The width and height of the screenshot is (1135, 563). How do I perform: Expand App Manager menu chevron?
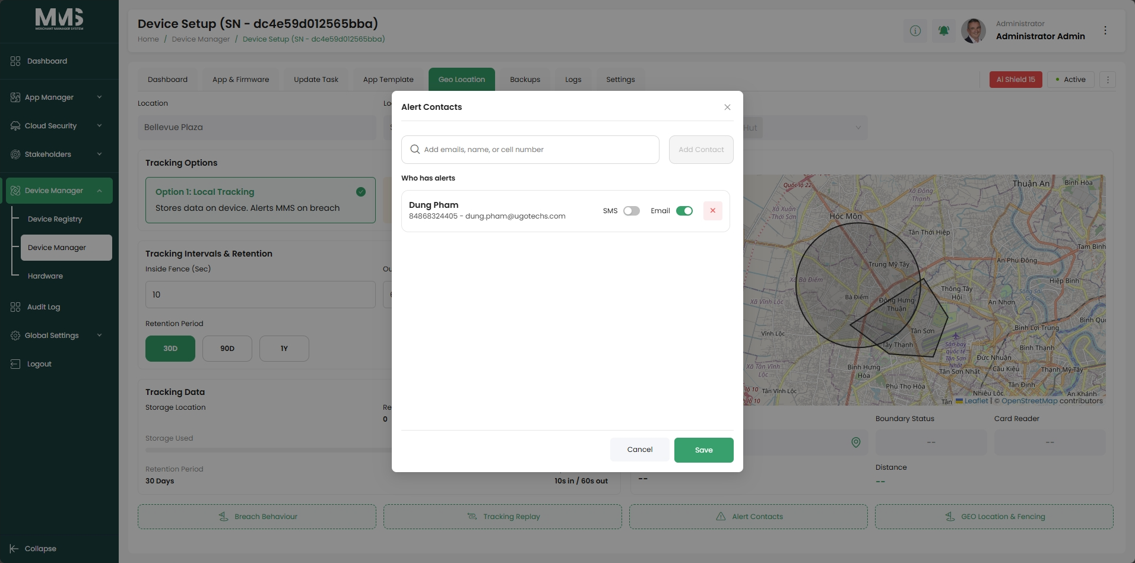tap(99, 97)
